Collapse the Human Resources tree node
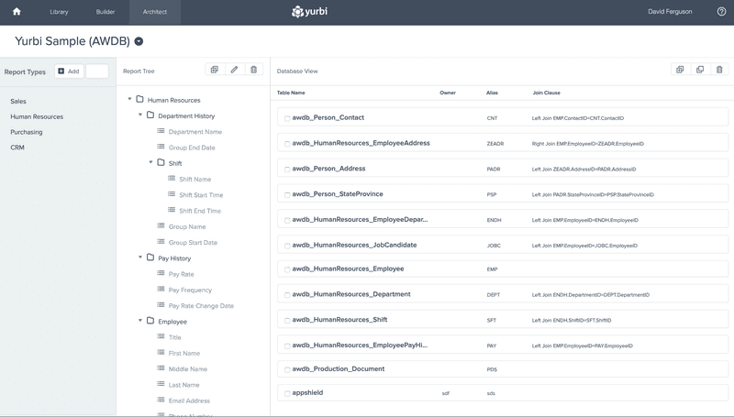Viewport: 734px width, 417px height. [x=129, y=99]
